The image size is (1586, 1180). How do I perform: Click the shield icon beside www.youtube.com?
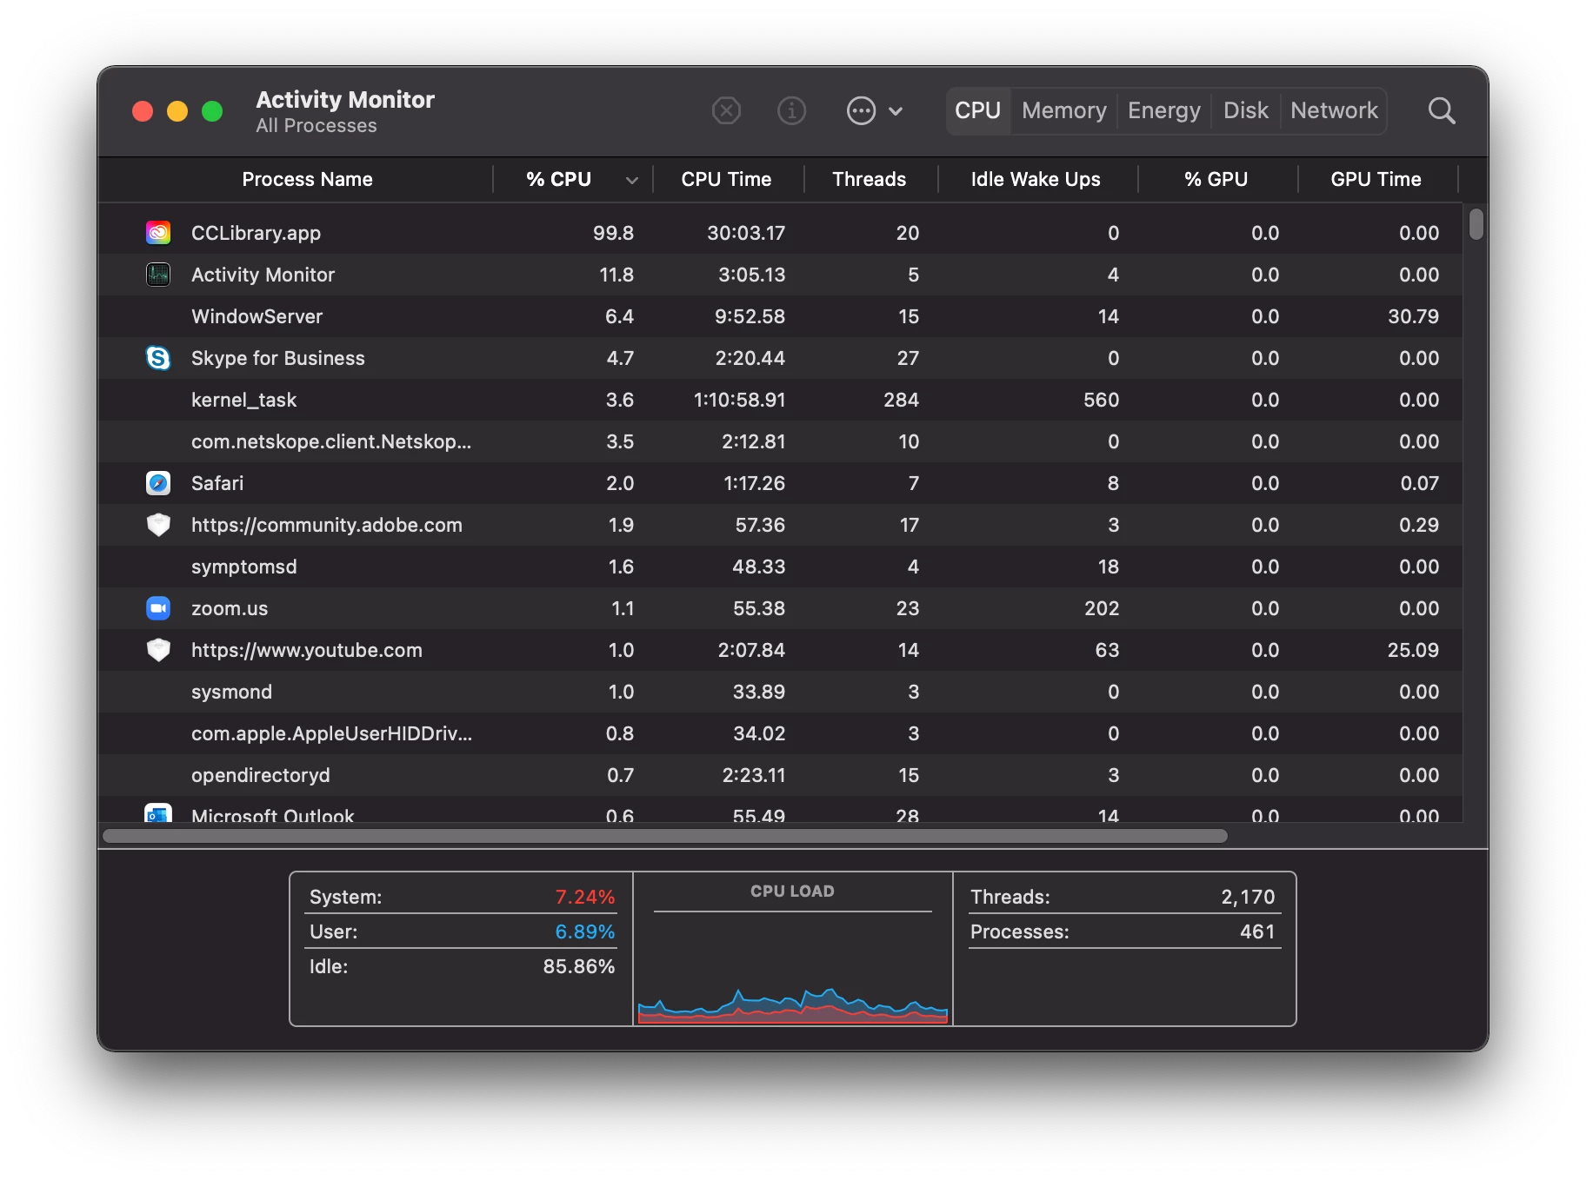[158, 650]
